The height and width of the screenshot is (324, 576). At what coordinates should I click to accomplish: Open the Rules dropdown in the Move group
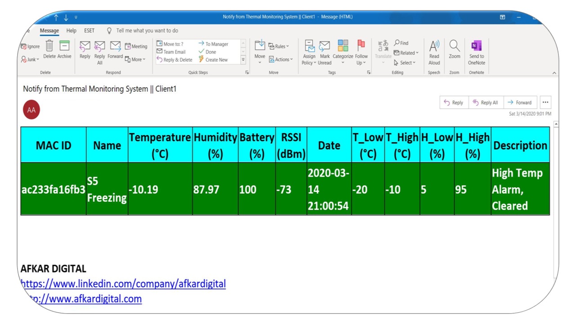[279, 46]
